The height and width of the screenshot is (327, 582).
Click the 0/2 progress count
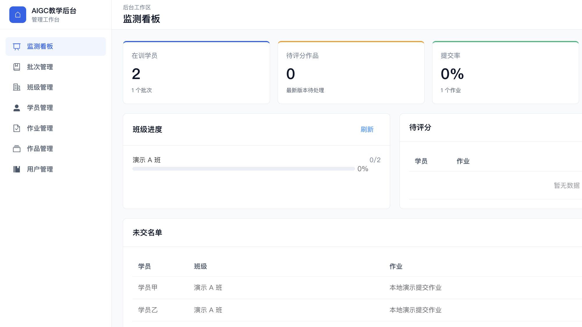[375, 160]
